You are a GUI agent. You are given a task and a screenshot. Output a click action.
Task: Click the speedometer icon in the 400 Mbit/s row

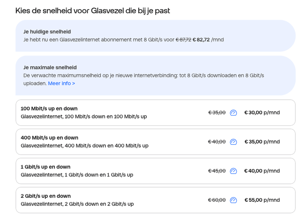(233, 142)
